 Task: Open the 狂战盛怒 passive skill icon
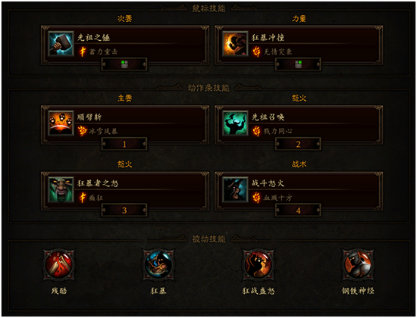(x=259, y=264)
